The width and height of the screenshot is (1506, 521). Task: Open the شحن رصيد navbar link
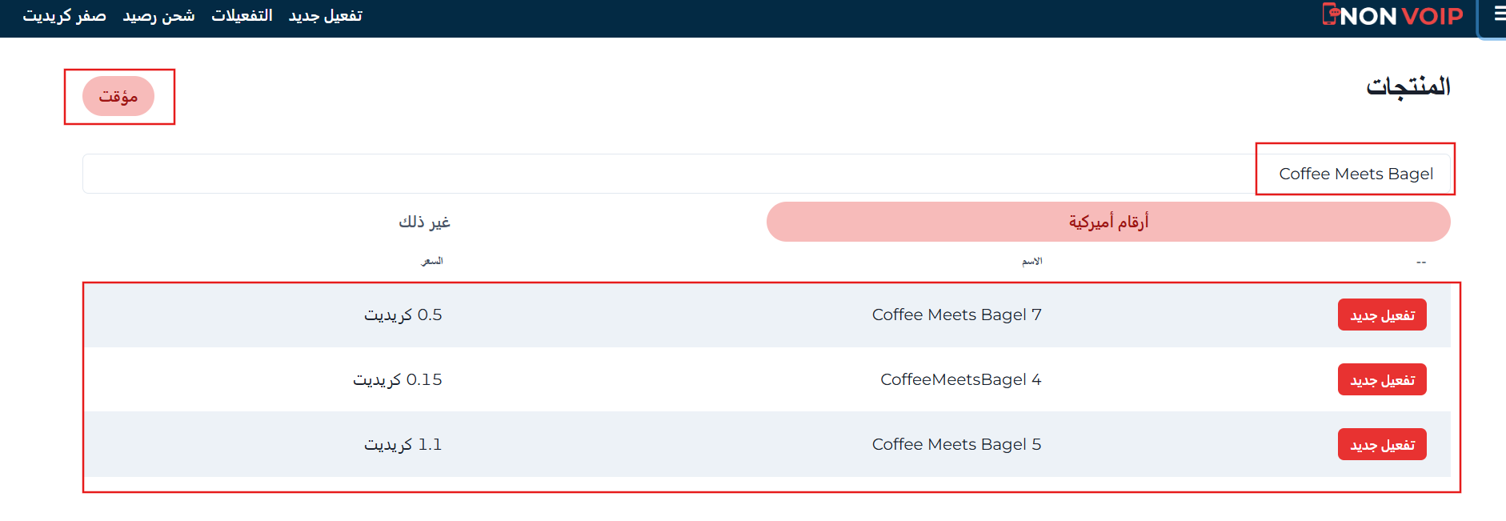[158, 16]
